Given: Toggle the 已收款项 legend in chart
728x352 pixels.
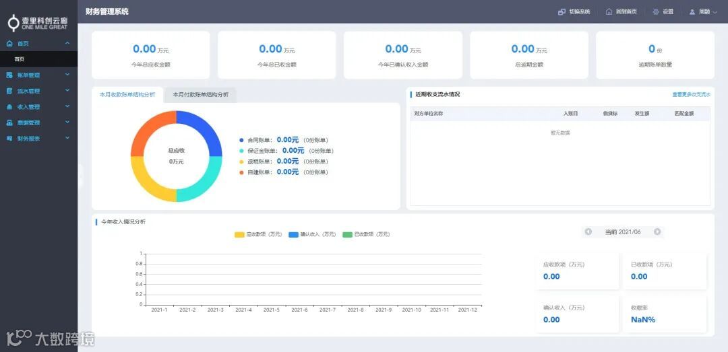Looking at the screenshot, I should point(366,234).
